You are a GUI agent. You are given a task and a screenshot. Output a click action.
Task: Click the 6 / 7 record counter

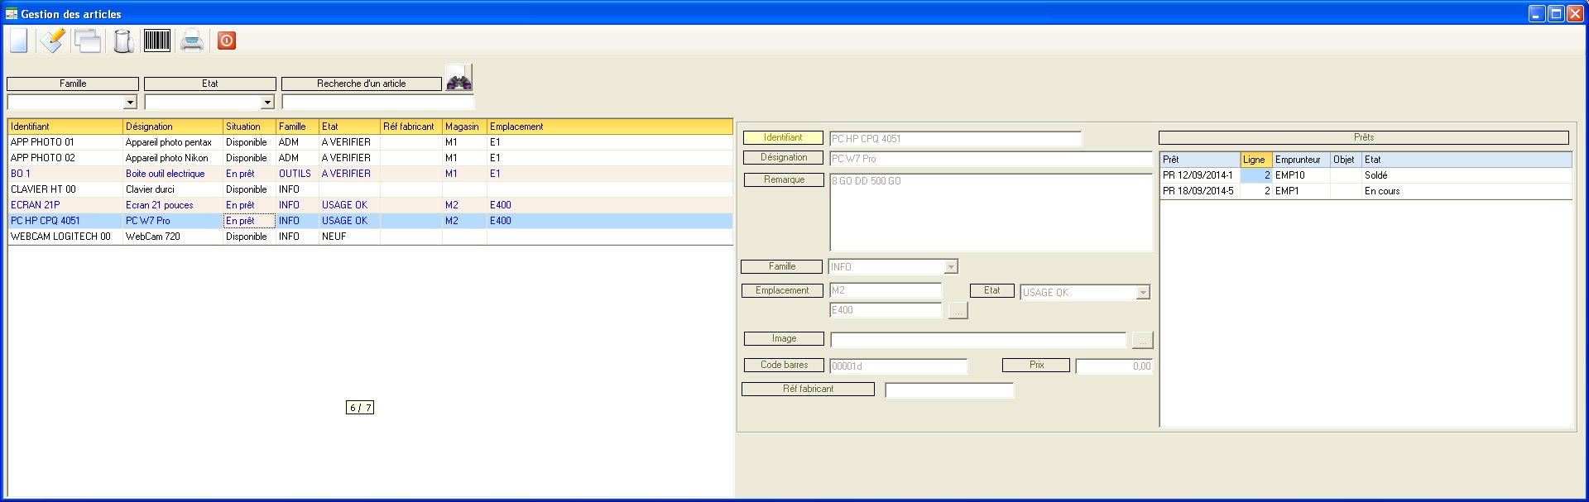click(360, 408)
